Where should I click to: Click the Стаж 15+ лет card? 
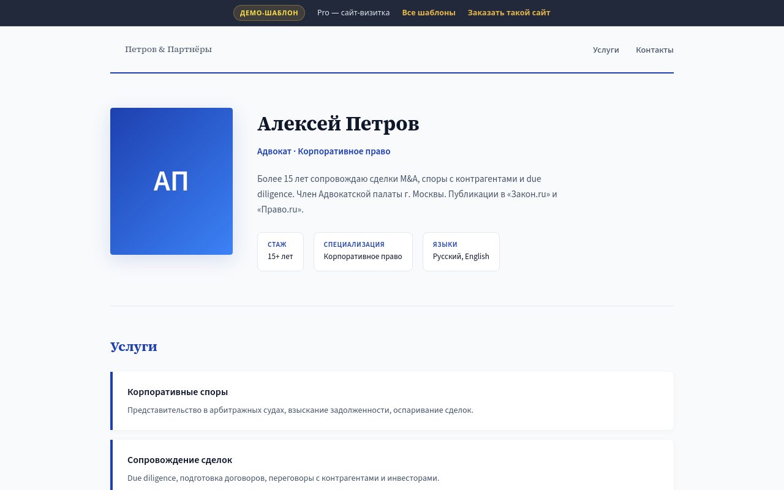click(281, 252)
